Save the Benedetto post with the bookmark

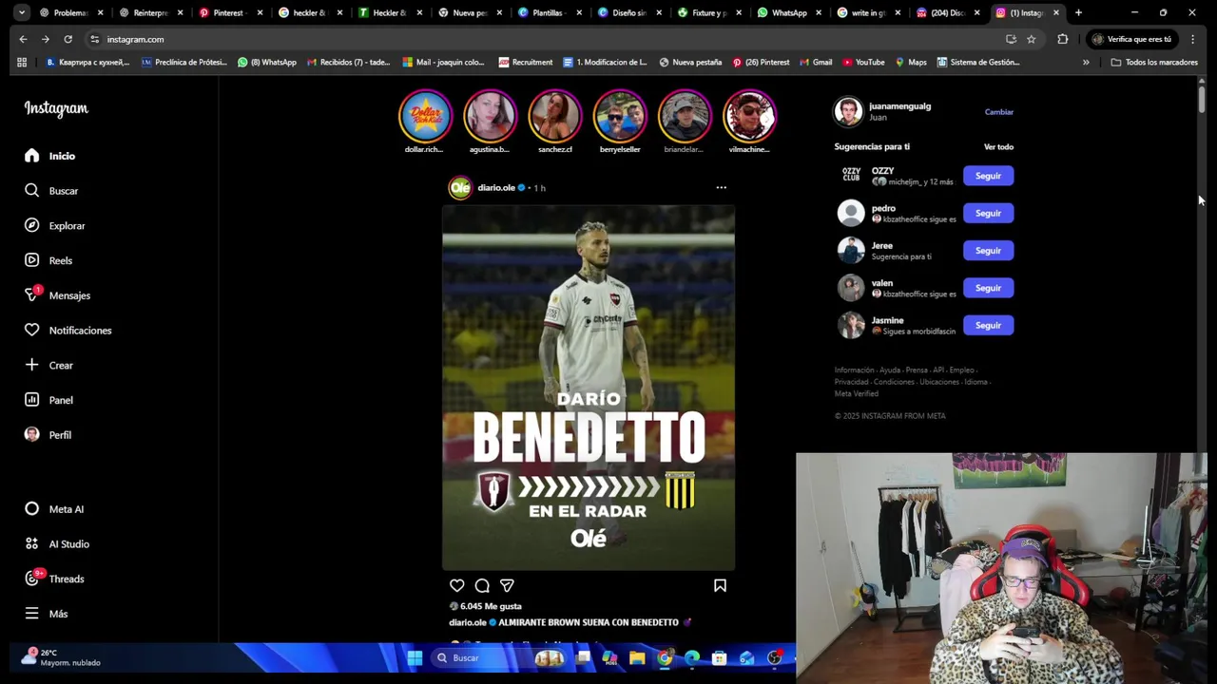click(720, 586)
